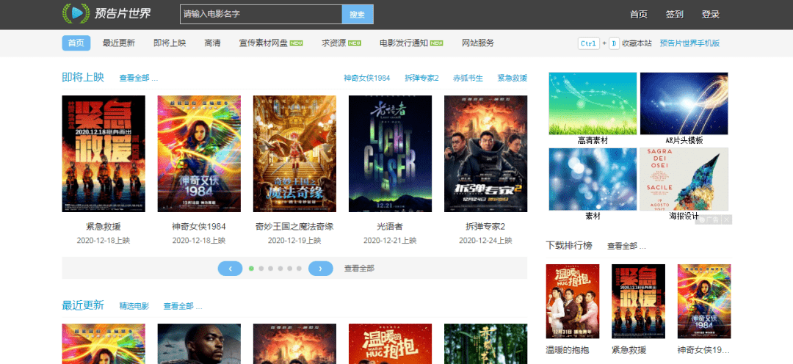Open 神奇女侠 poster in 下载排行榜
The height and width of the screenshot is (364, 793).
[704, 302]
